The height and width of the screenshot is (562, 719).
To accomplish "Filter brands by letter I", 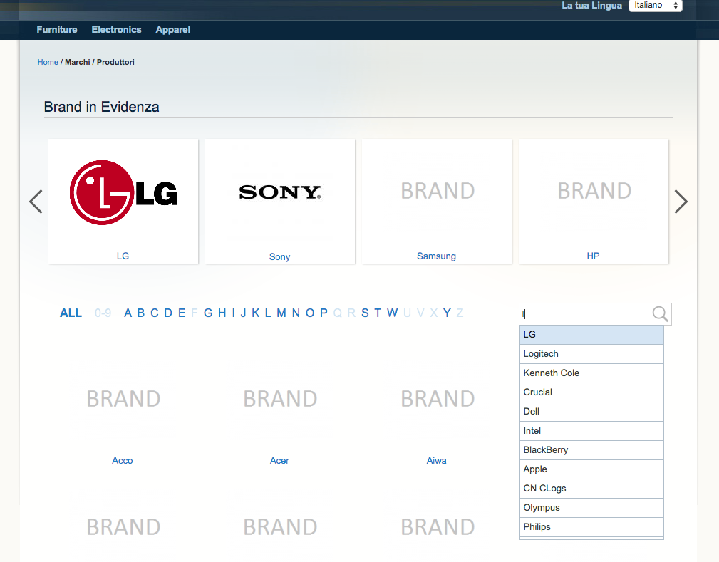I will (234, 313).
